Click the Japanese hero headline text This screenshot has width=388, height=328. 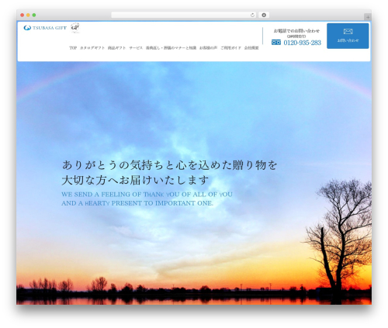click(x=169, y=172)
